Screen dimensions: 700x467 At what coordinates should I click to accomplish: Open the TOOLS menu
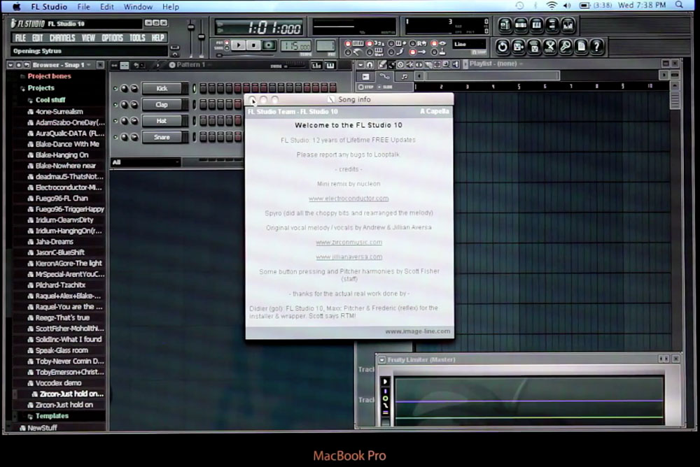coord(137,38)
